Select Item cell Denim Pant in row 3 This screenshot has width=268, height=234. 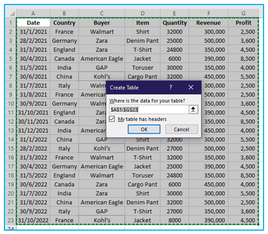[x=142, y=41]
